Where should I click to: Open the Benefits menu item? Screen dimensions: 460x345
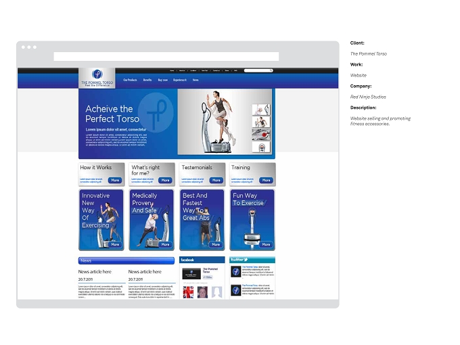(147, 80)
